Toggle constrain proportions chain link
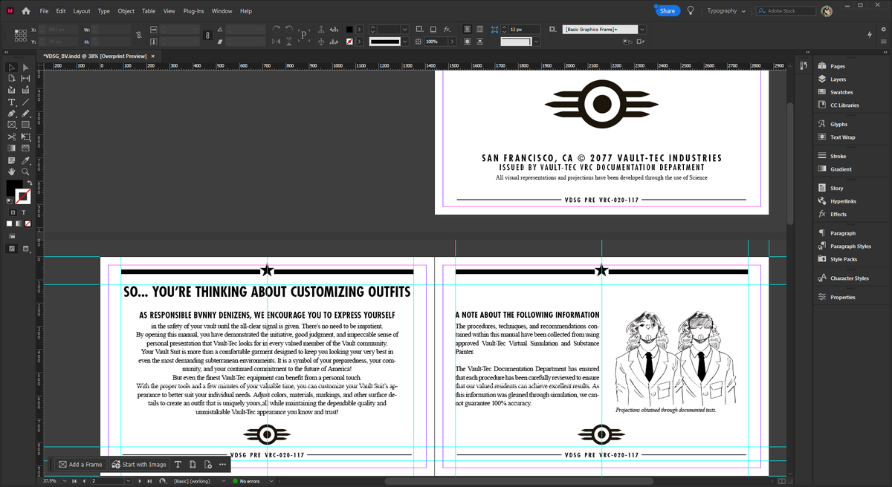Viewport: 892px width, 487px height. 139,35
